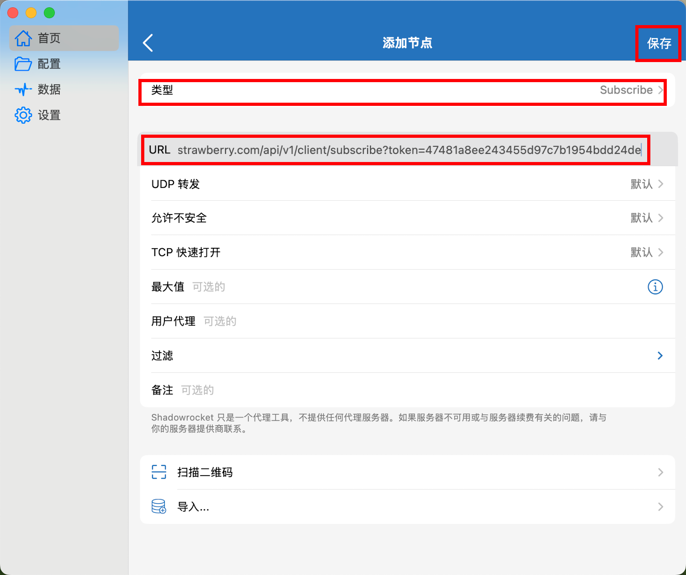Open the 扫描二维码 row chevron
Image resolution: width=686 pixels, height=575 pixels.
pos(660,472)
